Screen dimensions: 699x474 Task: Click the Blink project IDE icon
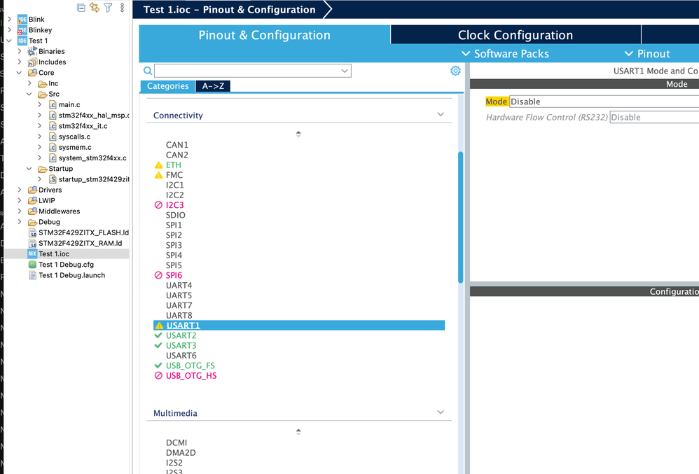tap(22, 19)
